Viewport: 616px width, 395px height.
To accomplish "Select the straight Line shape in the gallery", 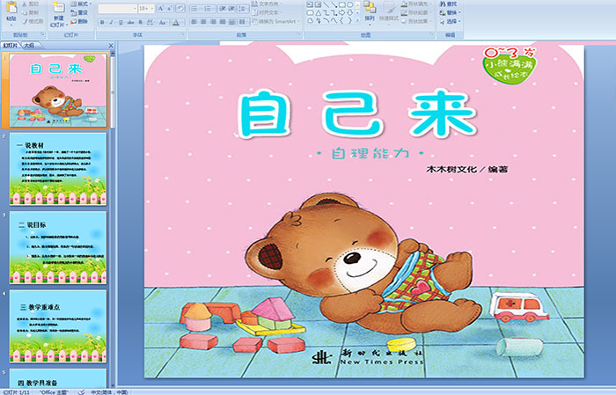I will [326, 4].
